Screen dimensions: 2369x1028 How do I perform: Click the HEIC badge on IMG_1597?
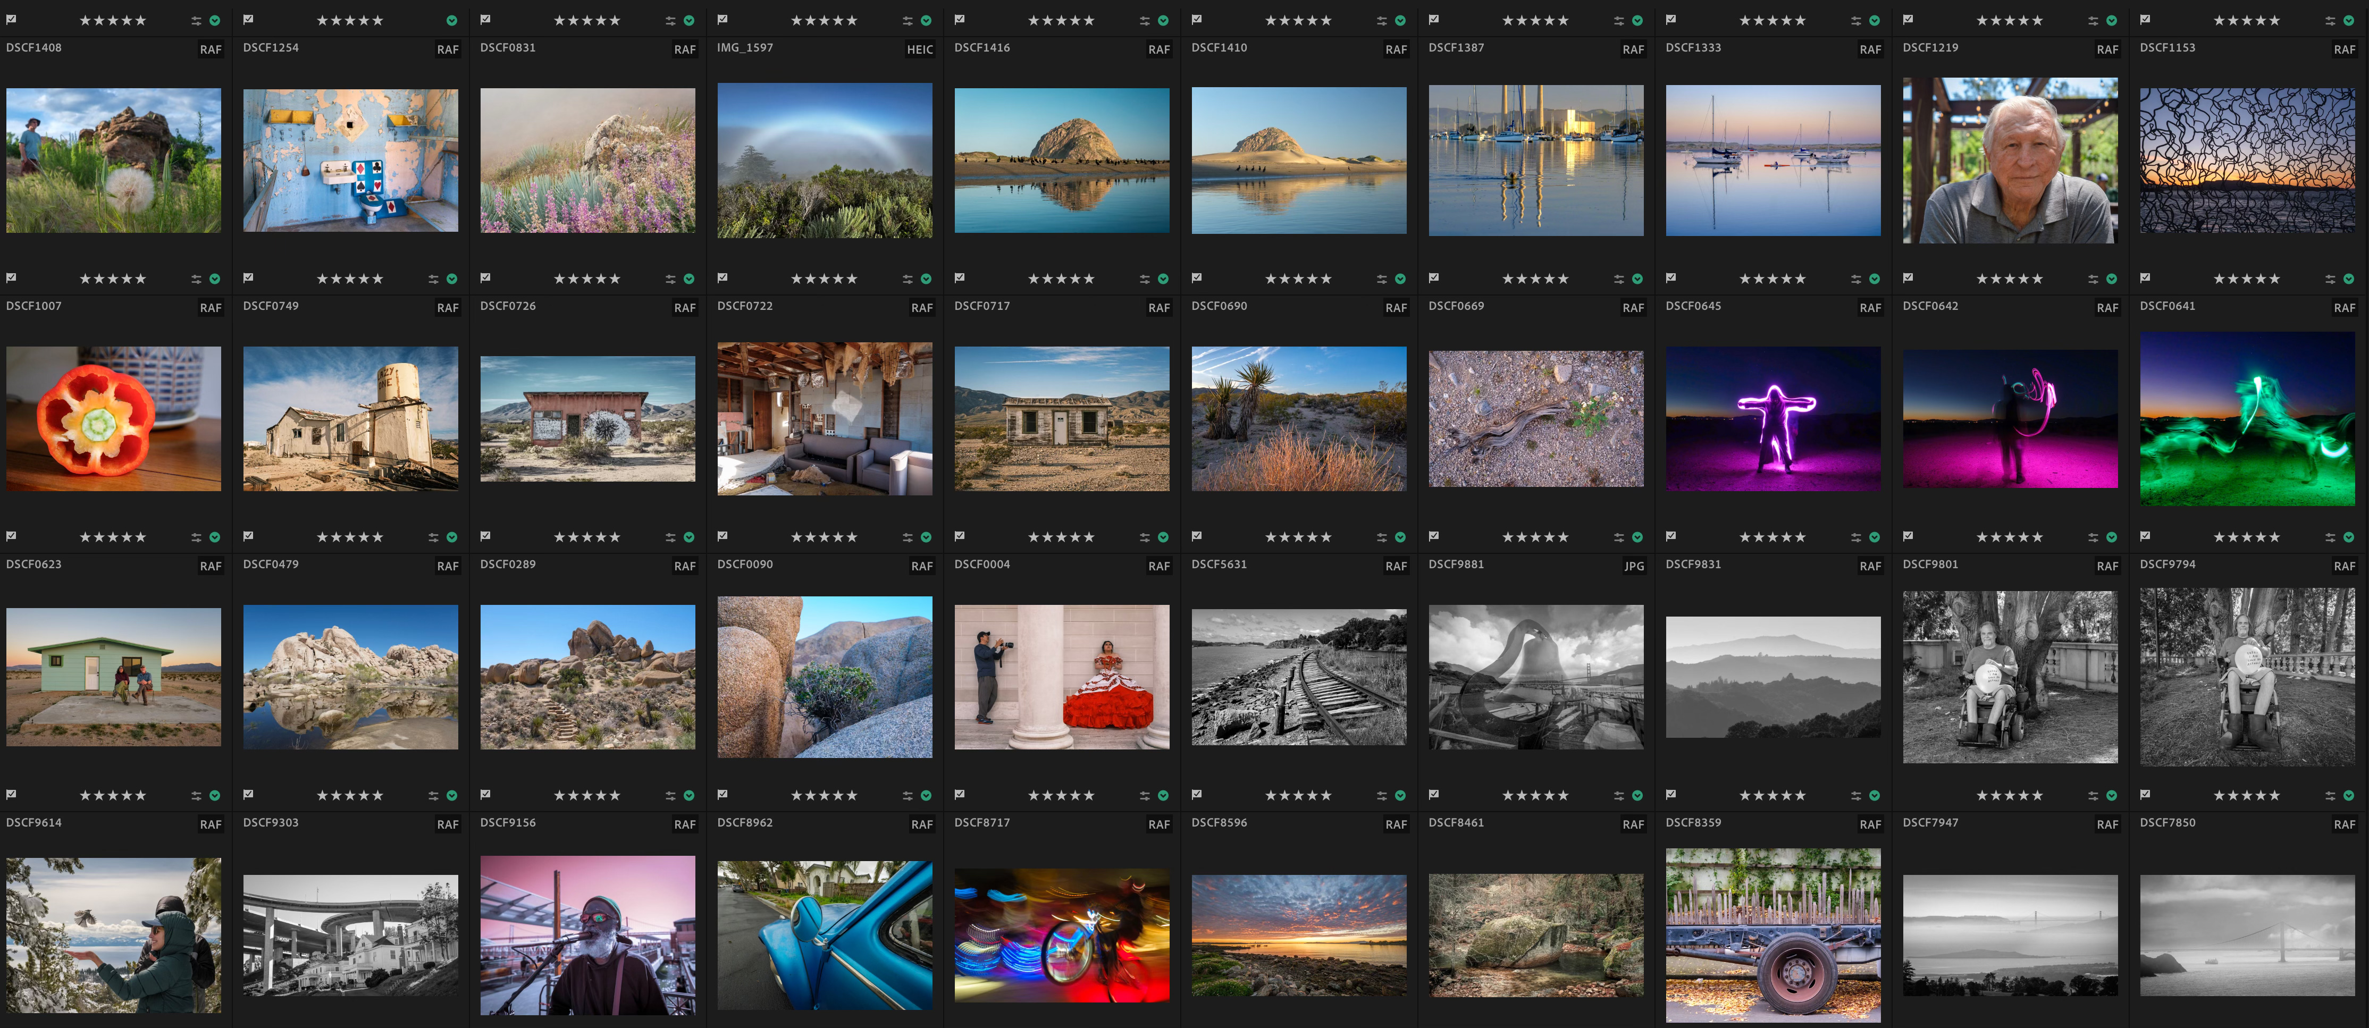(920, 49)
